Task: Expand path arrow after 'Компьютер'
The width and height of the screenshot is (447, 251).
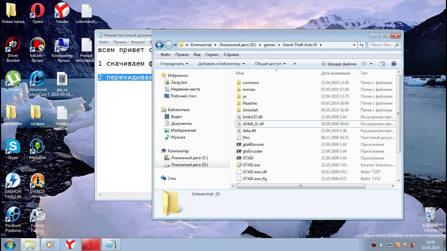Action: pos(215,45)
